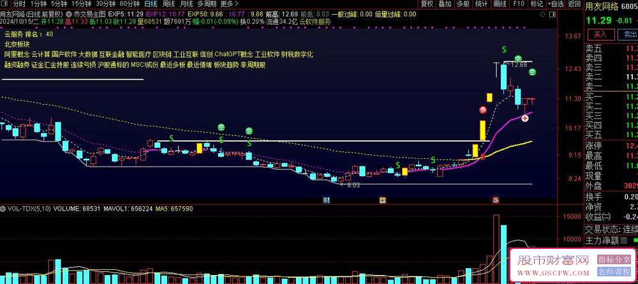Click the red 多 signal marker
This screenshot has height=284, width=638.
click(482, 109)
